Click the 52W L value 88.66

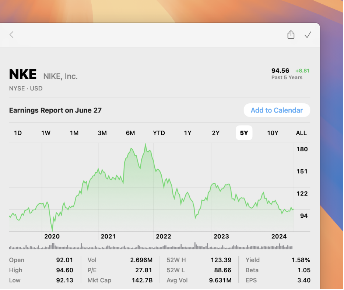pyautogui.click(x=223, y=270)
